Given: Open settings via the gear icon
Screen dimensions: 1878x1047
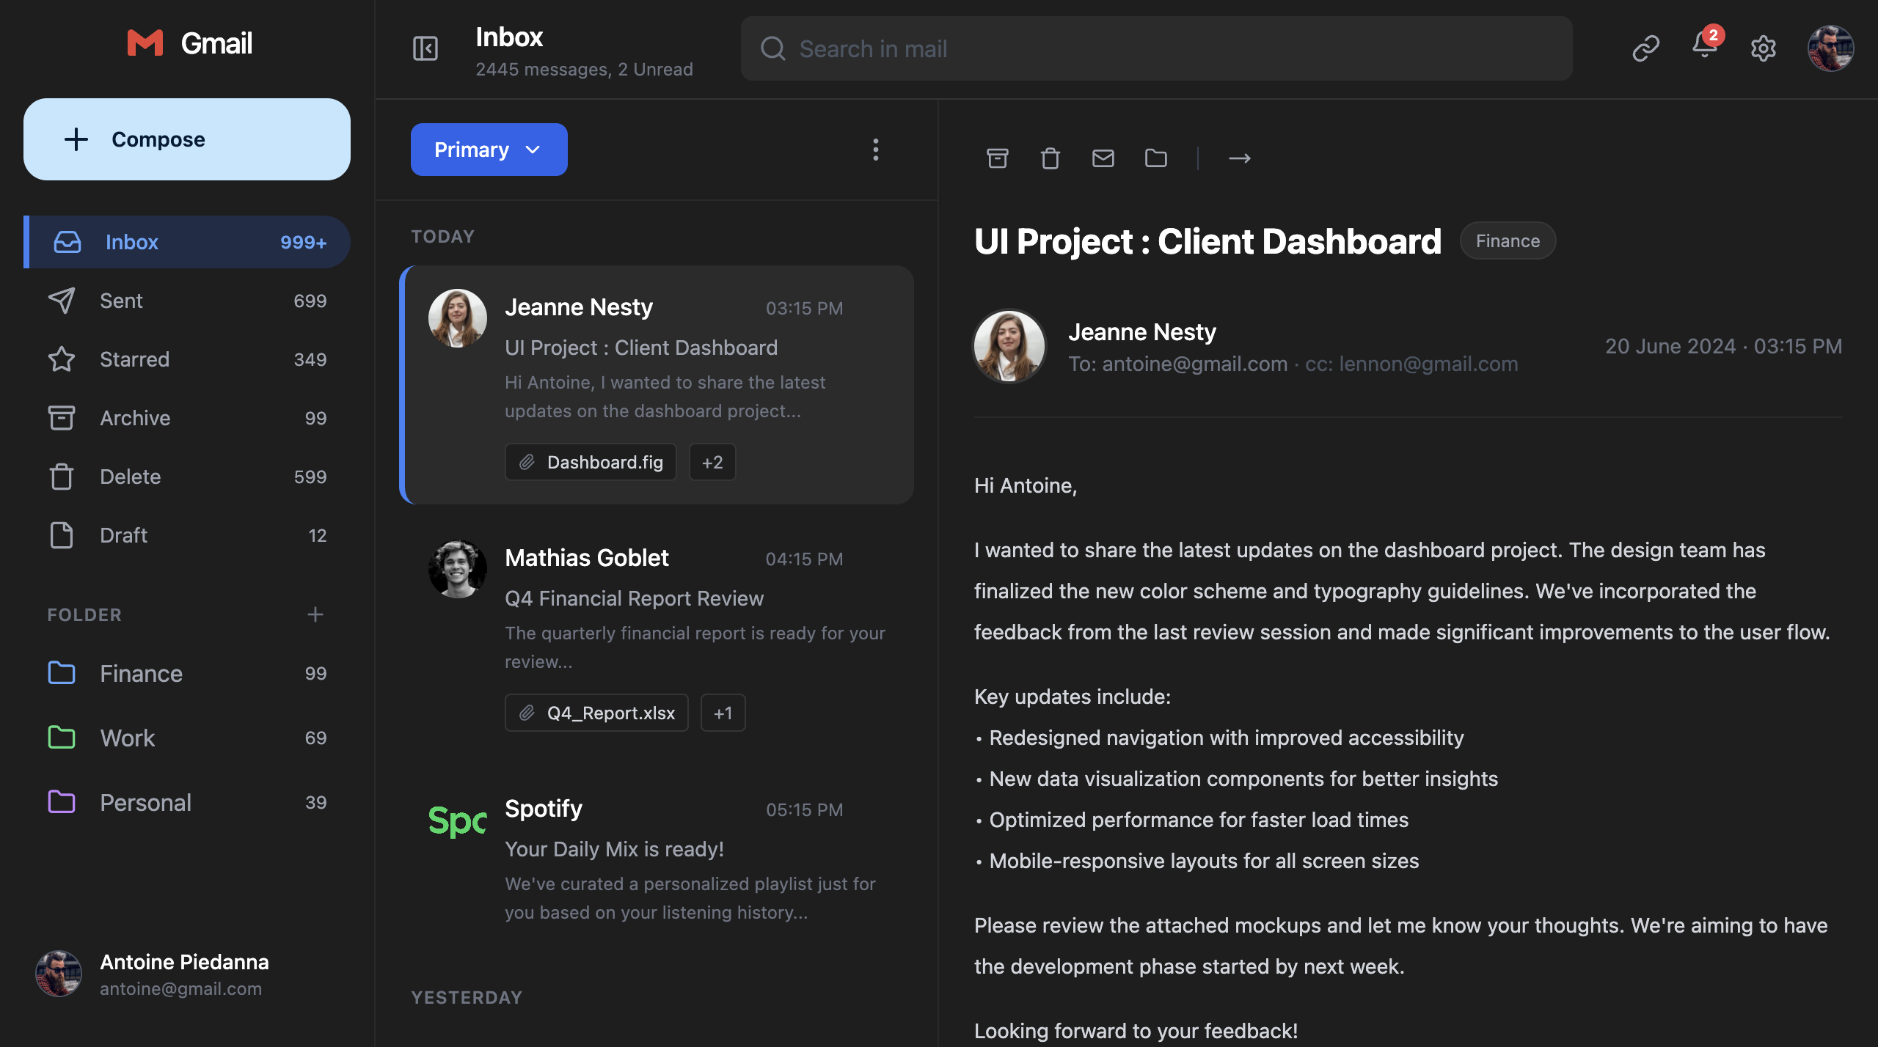Looking at the screenshot, I should [1764, 48].
